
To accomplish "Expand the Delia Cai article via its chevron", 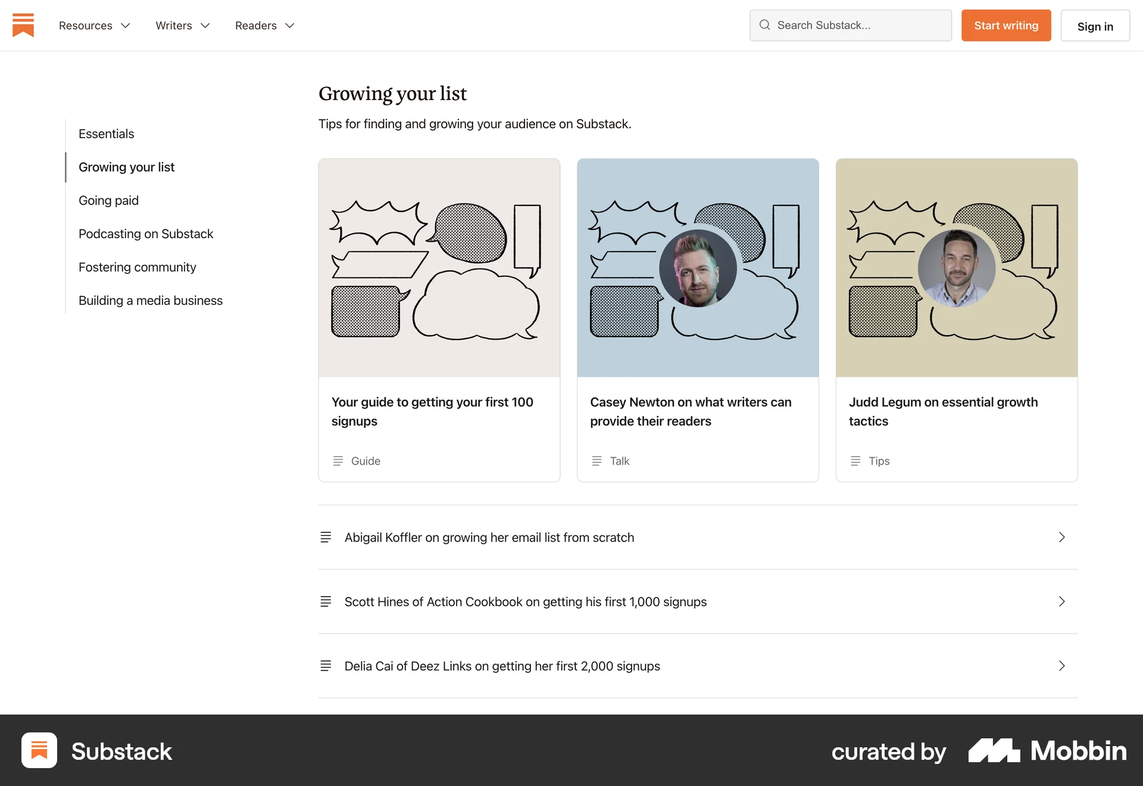I will pyautogui.click(x=1061, y=666).
